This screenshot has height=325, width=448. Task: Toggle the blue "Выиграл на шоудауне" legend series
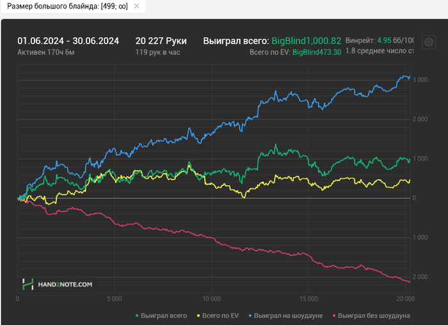pos(285,315)
